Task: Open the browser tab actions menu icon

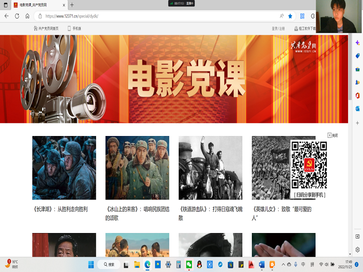Action: coord(6,5)
